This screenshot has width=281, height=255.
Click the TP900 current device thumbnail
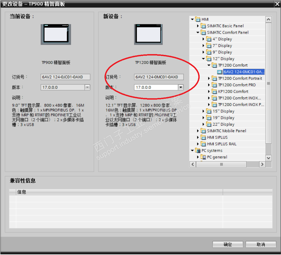click(56, 34)
